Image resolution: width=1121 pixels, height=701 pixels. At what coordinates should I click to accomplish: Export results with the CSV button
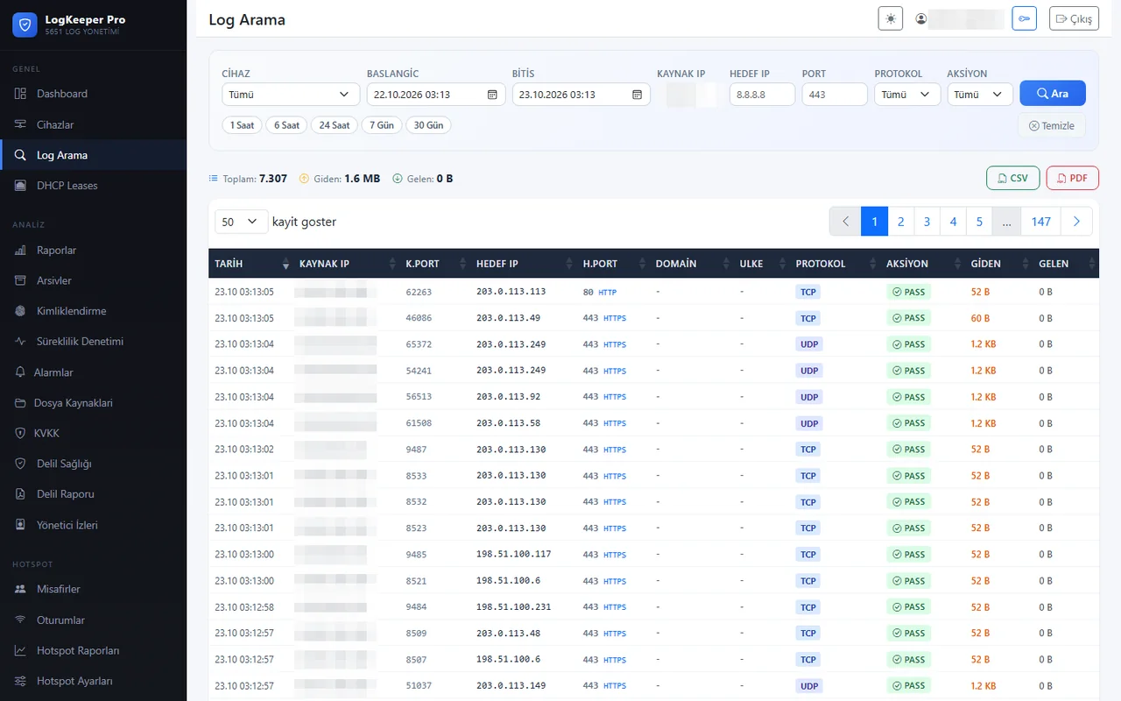click(x=1012, y=178)
